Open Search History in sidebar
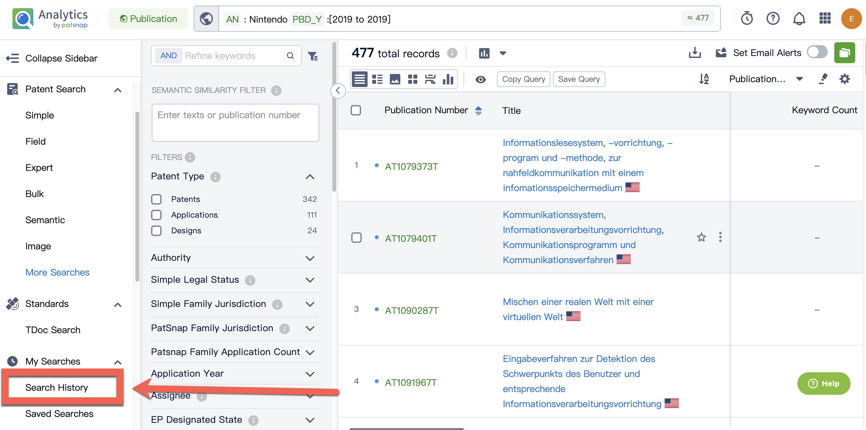866x430 pixels. (57, 387)
